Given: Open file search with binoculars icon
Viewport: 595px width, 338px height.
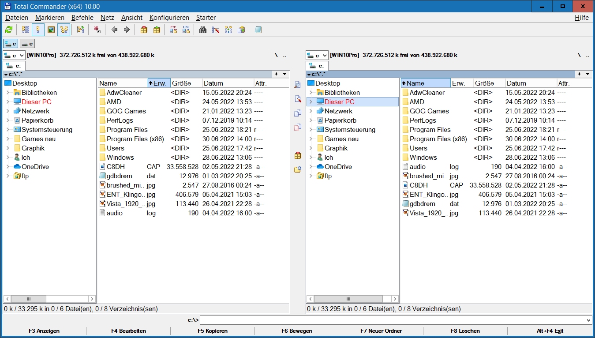Looking at the screenshot, I should [x=203, y=30].
